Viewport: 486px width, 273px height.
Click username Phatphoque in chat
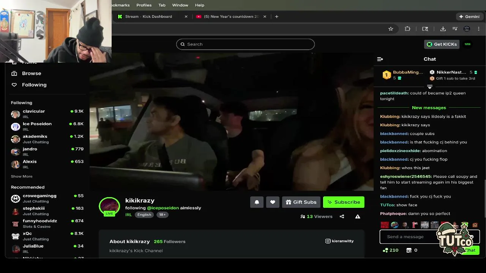tap(393, 213)
